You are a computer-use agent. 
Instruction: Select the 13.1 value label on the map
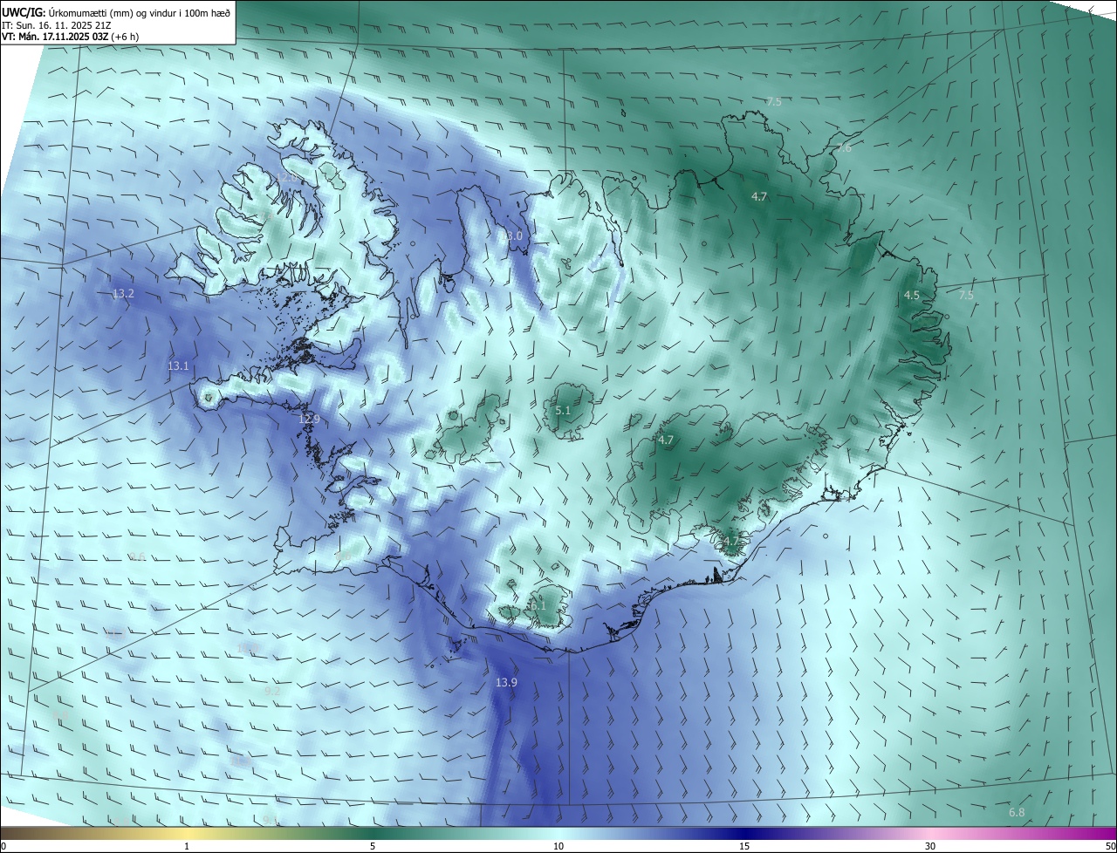(x=178, y=365)
